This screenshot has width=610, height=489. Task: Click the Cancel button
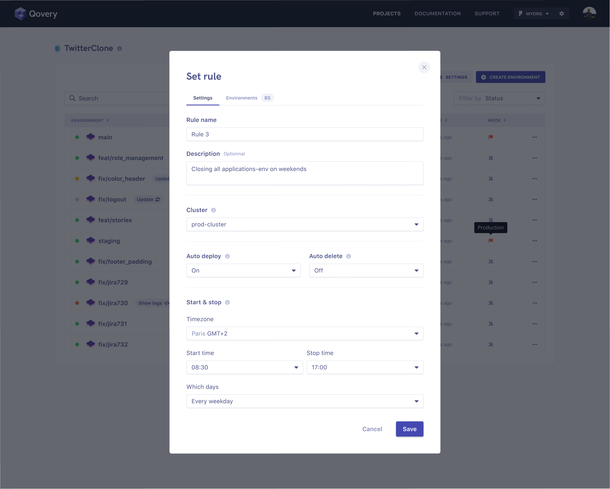pos(372,429)
